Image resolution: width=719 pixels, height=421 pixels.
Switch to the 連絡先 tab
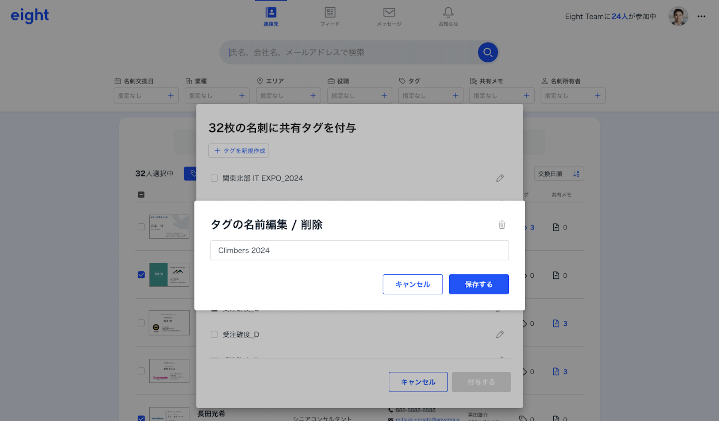point(271,16)
